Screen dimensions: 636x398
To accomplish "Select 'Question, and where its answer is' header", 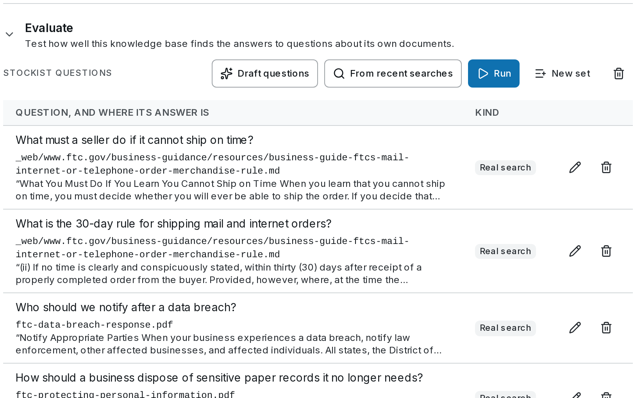I will click(113, 113).
